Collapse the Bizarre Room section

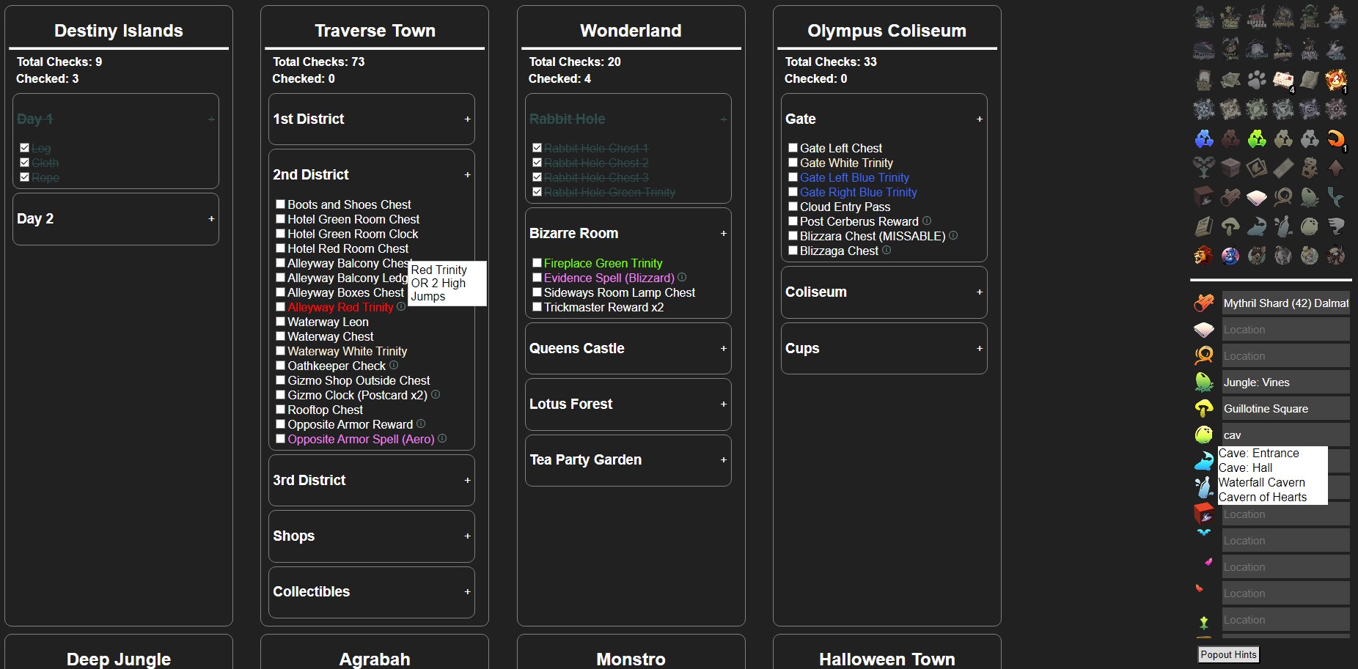[x=723, y=233]
